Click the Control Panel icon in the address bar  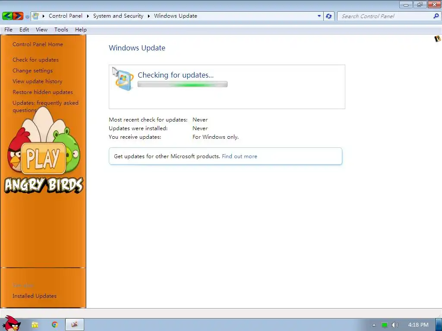[x=35, y=16]
